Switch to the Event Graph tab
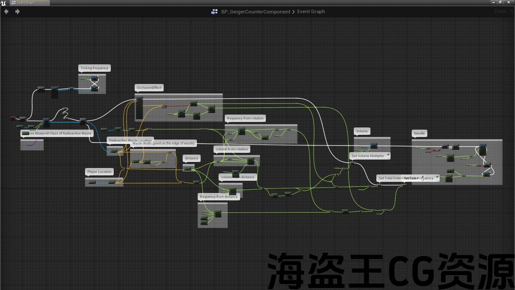515x290 pixels. pyautogui.click(x=27, y=3)
